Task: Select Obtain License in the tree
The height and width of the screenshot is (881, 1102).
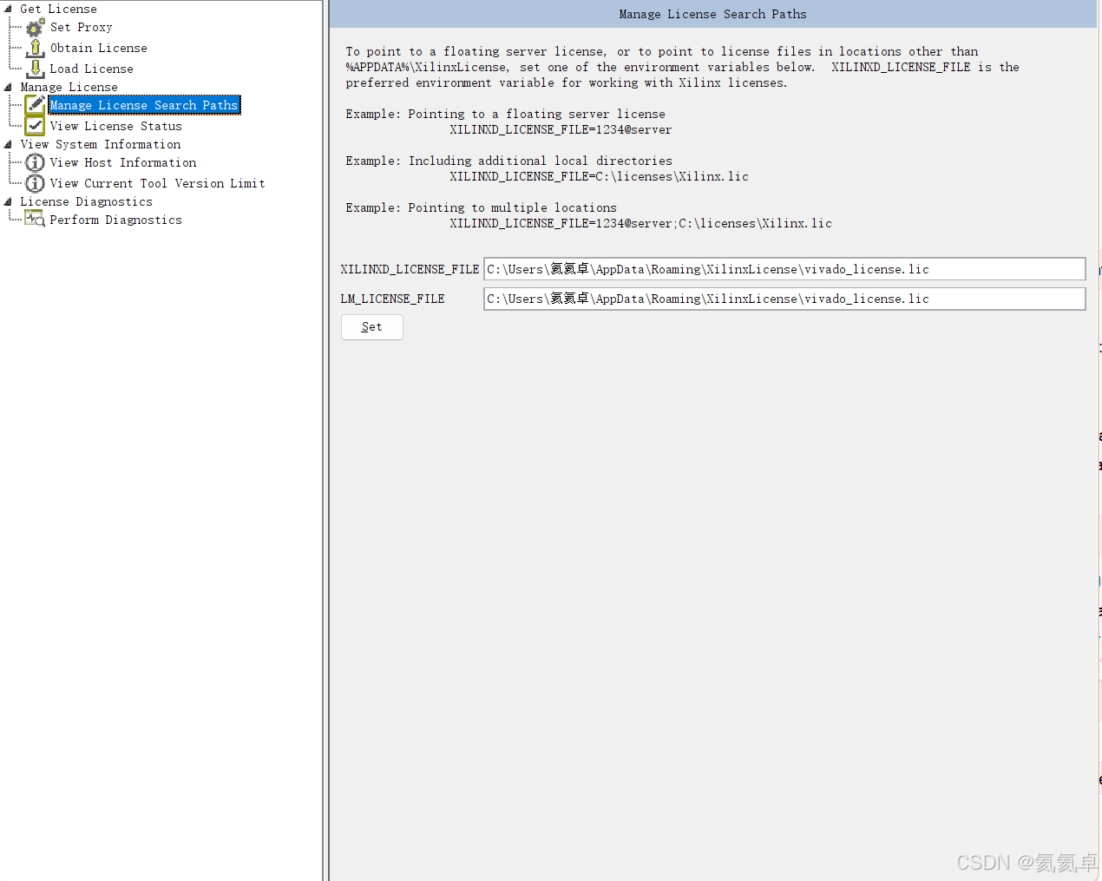Action: pos(99,49)
